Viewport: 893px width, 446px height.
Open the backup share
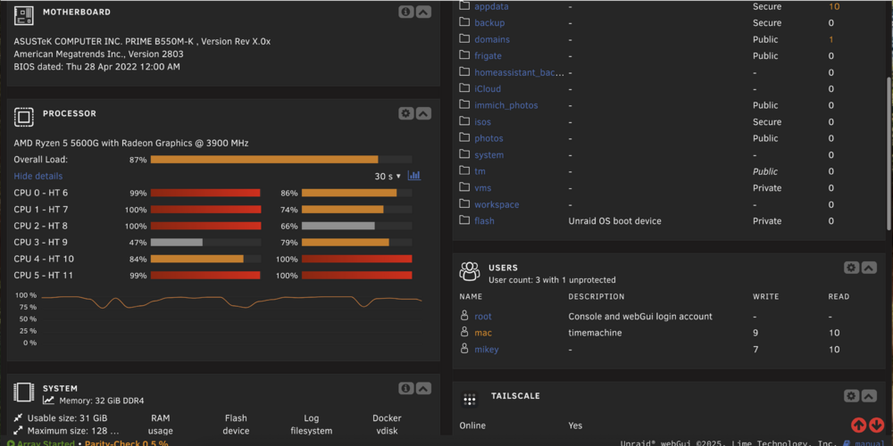coord(489,23)
